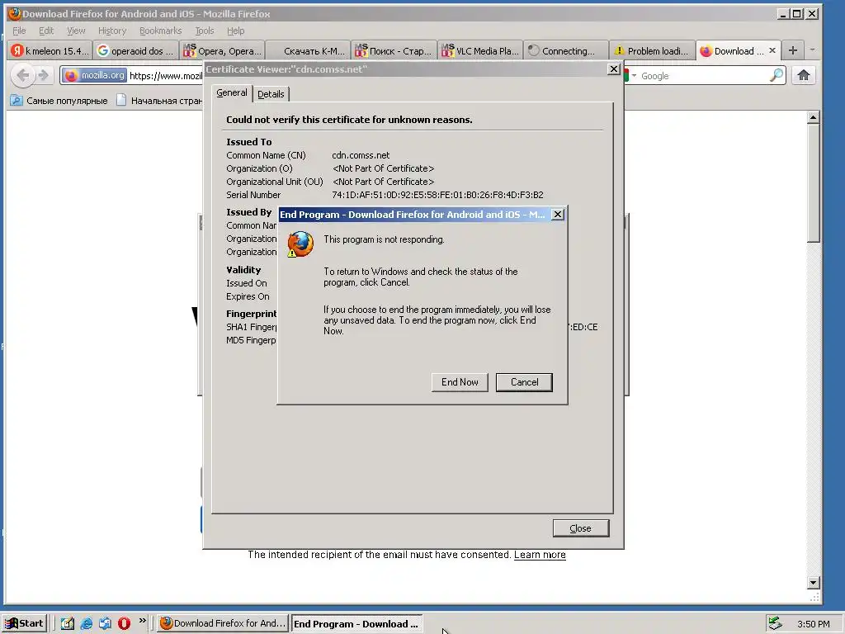Click the page scrollbar down arrow
This screenshot has height=634, width=845.
pos(813,582)
